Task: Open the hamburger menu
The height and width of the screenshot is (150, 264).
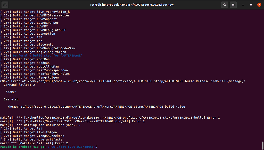Action: [x=233, y=5]
